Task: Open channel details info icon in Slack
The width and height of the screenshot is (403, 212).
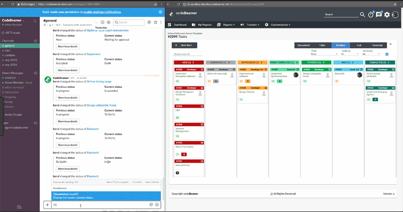Action: click(103, 22)
